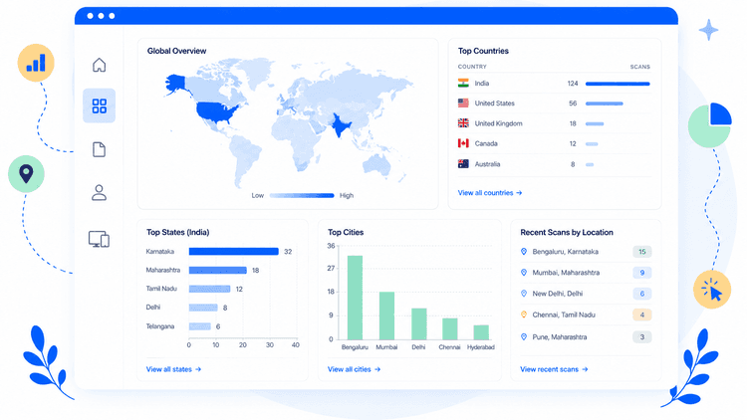Open the Home icon in the sidebar
The height and width of the screenshot is (420, 747).
[99, 65]
